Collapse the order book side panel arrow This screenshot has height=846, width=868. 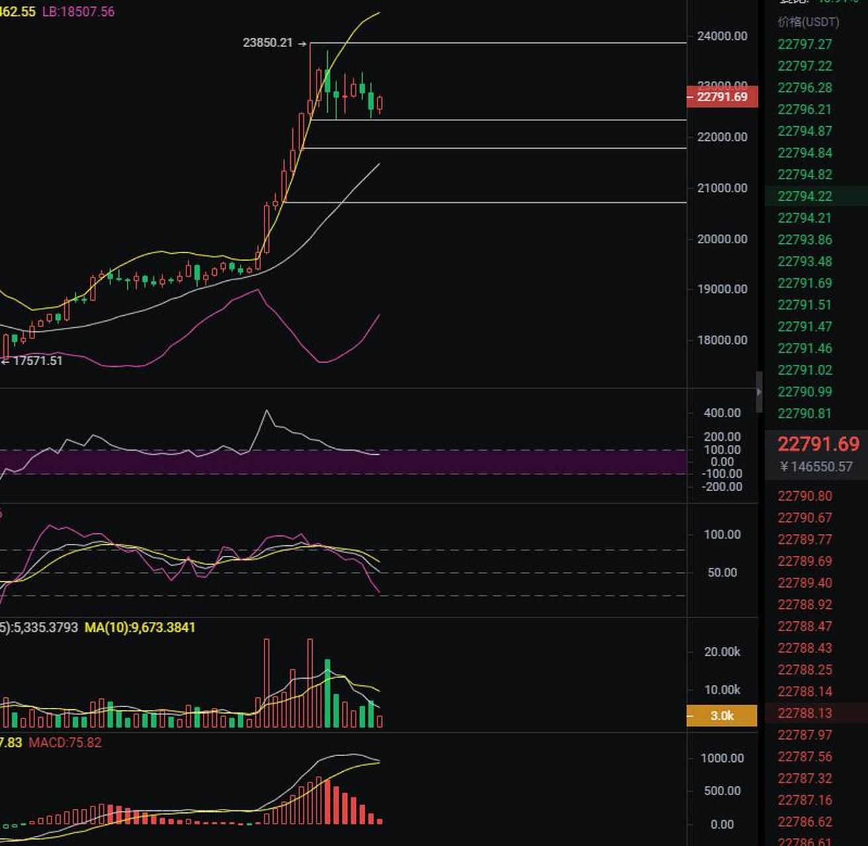759,391
